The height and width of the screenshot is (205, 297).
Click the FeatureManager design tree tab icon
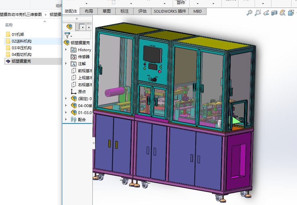click(69, 27)
